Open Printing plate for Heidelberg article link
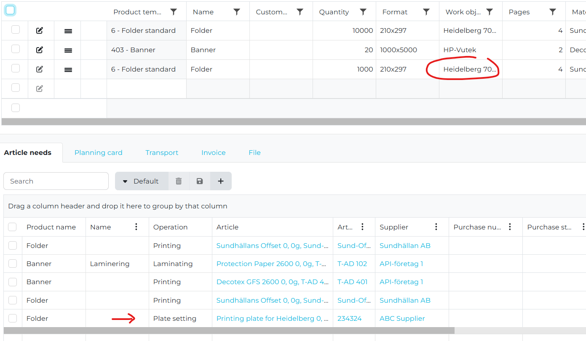This screenshot has height=341, width=586. point(272,319)
